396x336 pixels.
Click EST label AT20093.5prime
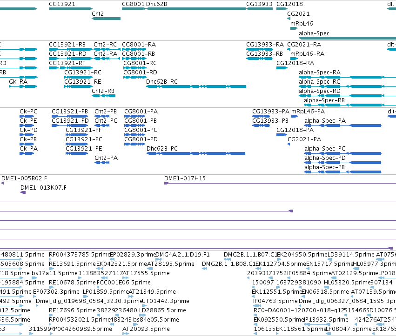(146, 329)
